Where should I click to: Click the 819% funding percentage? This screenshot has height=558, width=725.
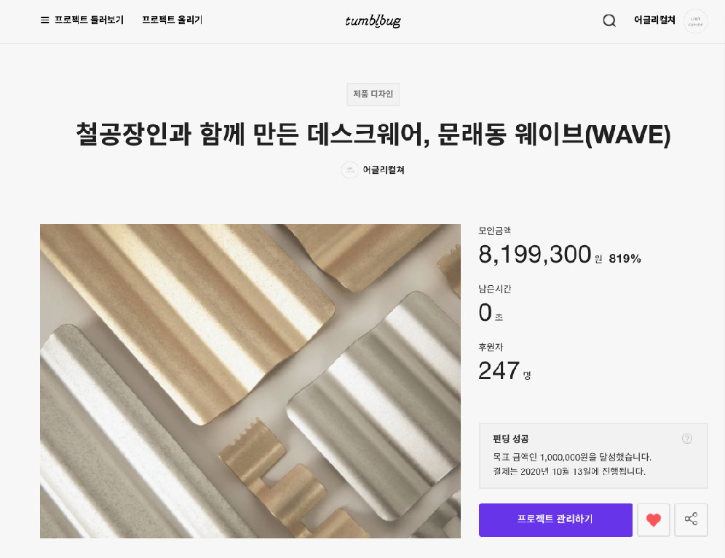(625, 258)
